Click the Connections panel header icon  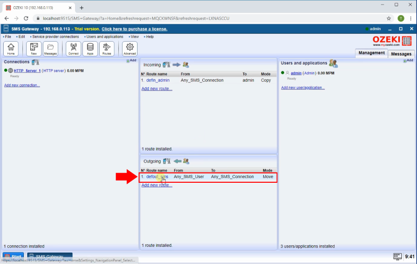tap(35, 62)
